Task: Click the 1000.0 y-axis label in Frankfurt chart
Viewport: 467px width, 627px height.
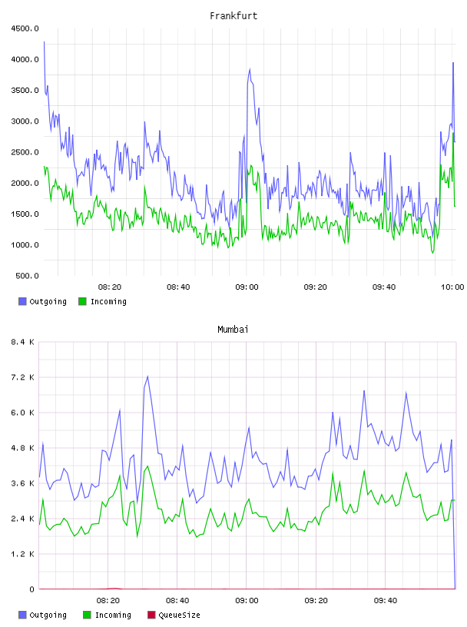Action: point(25,245)
